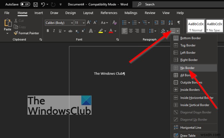Click the Multilevel List icon
This screenshot has height=138, width=224.
click(x=145, y=23)
